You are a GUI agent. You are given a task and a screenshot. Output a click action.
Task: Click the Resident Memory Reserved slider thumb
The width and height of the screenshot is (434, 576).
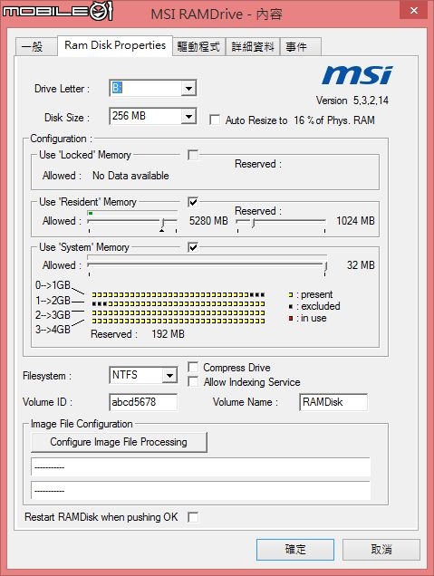[x=253, y=222]
